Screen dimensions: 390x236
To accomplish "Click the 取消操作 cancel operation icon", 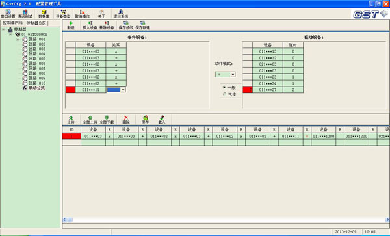I will pos(83,14).
